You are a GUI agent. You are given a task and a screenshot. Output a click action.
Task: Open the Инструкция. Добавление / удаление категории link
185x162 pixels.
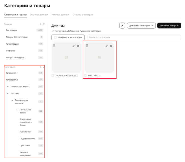coord(78,31)
